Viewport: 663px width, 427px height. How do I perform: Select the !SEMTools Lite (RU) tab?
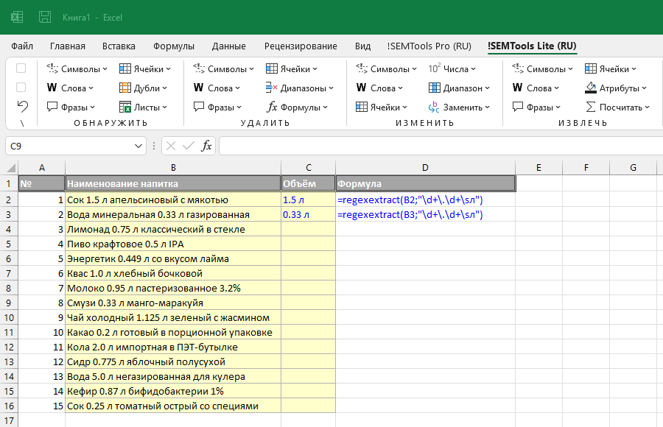(532, 46)
